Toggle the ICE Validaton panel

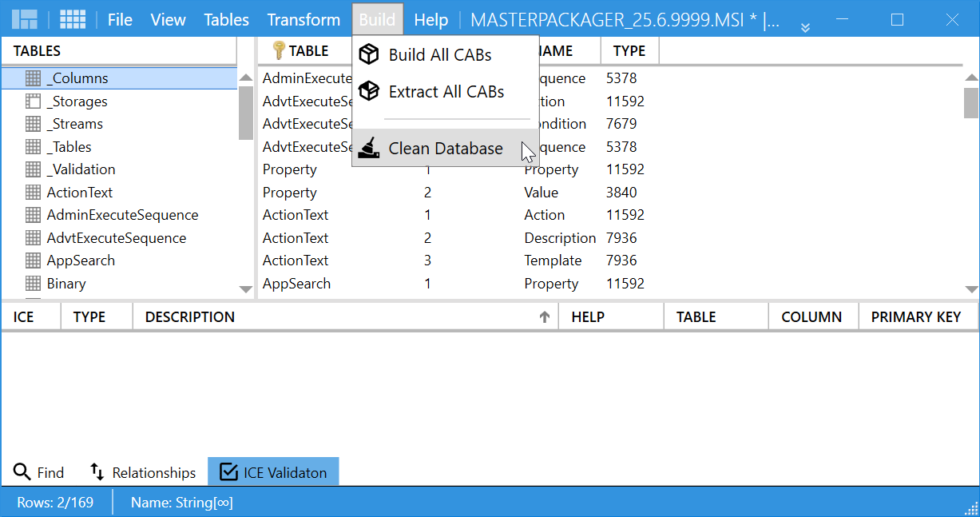click(x=273, y=471)
